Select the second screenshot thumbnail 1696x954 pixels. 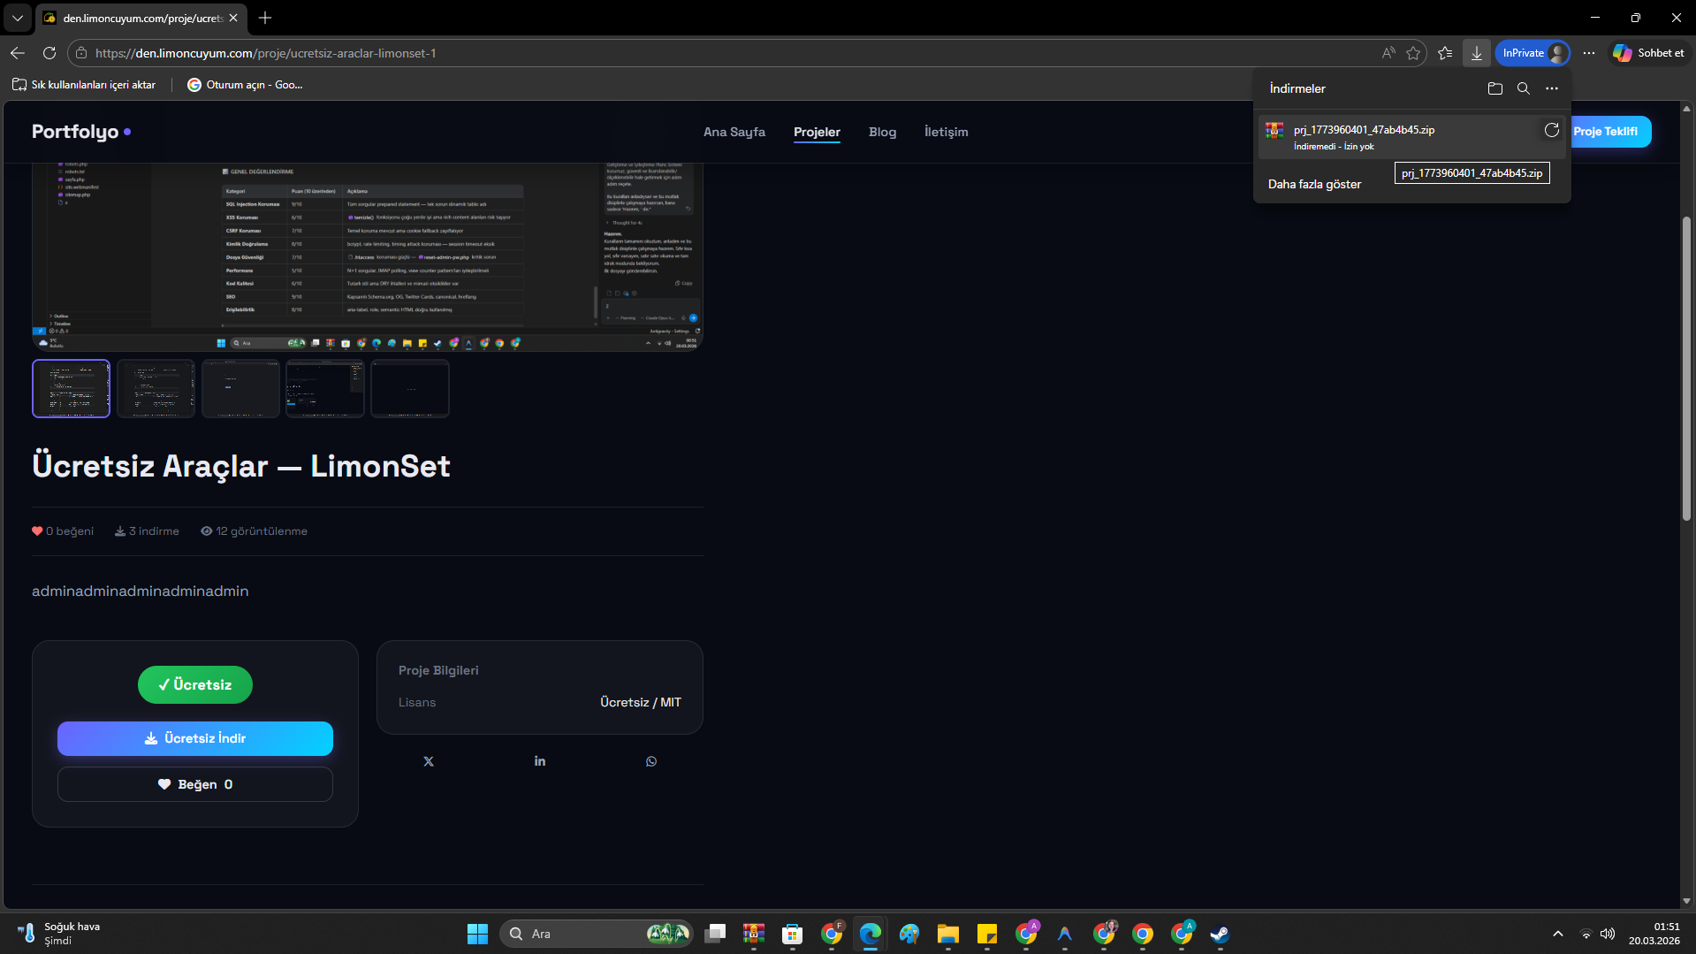[x=156, y=388]
